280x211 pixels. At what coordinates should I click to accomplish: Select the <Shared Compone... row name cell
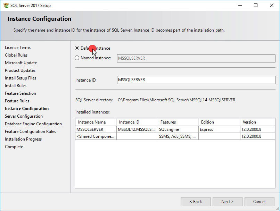96,136
